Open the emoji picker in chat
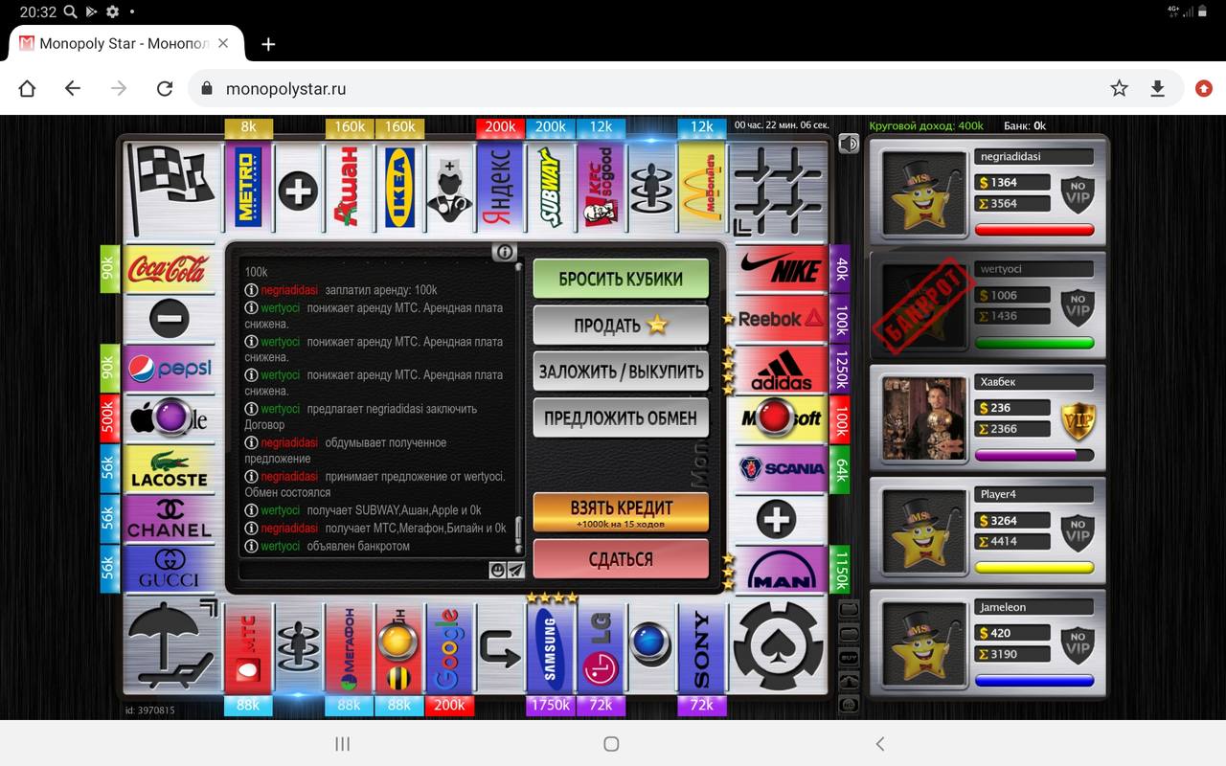Image resolution: width=1226 pixels, height=766 pixels. (x=497, y=570)
